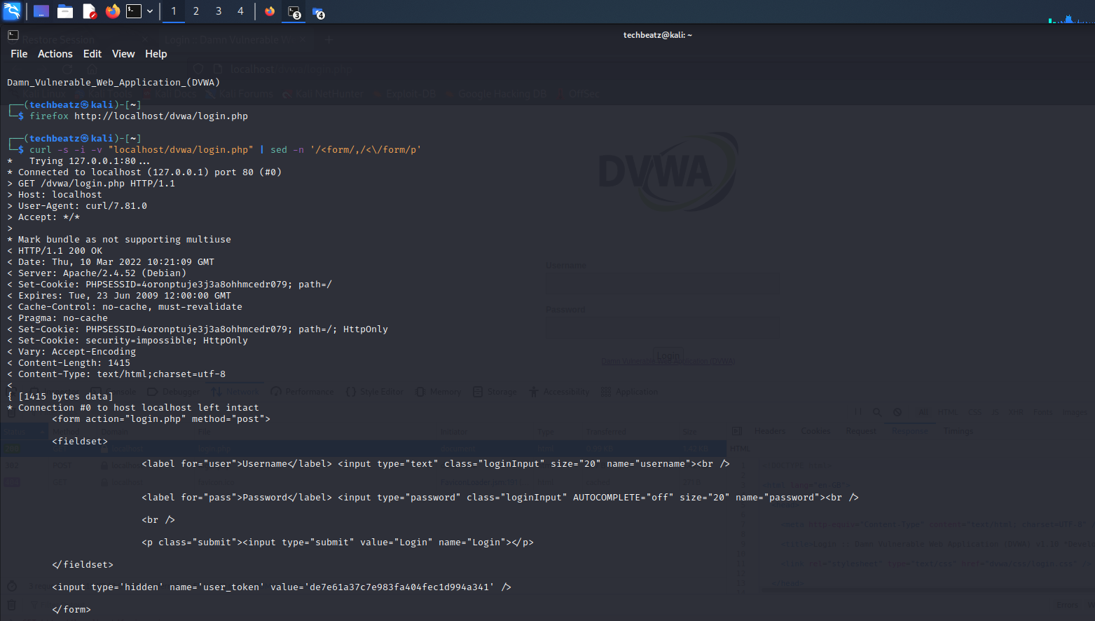
Task: Click the Set-Cookie PHPSESSID line with HttpOnly
Action: tap(198, 329)
